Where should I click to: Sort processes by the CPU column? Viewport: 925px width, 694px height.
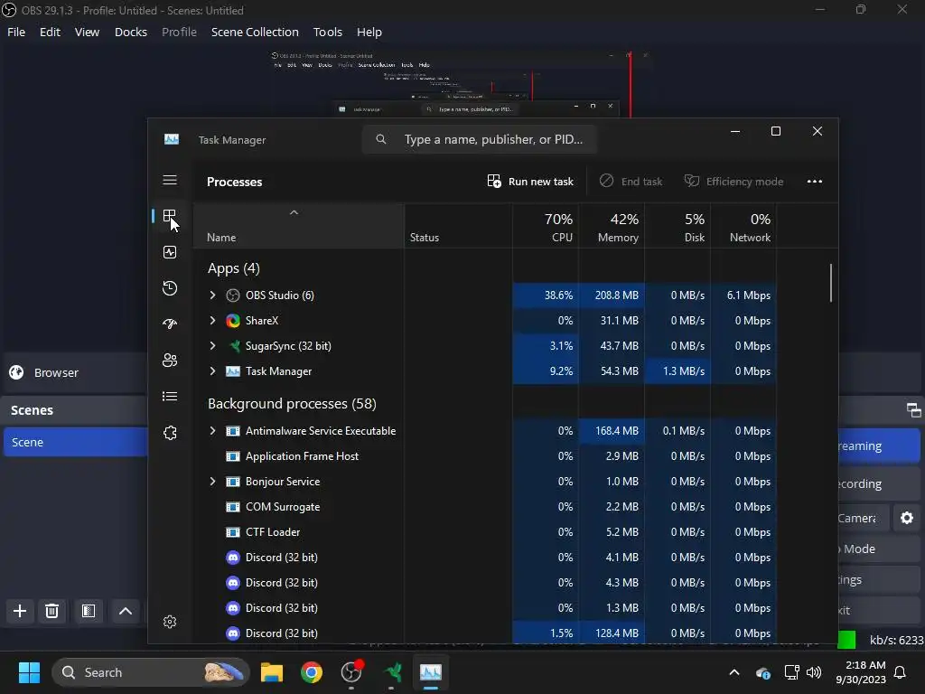[546, 227]
